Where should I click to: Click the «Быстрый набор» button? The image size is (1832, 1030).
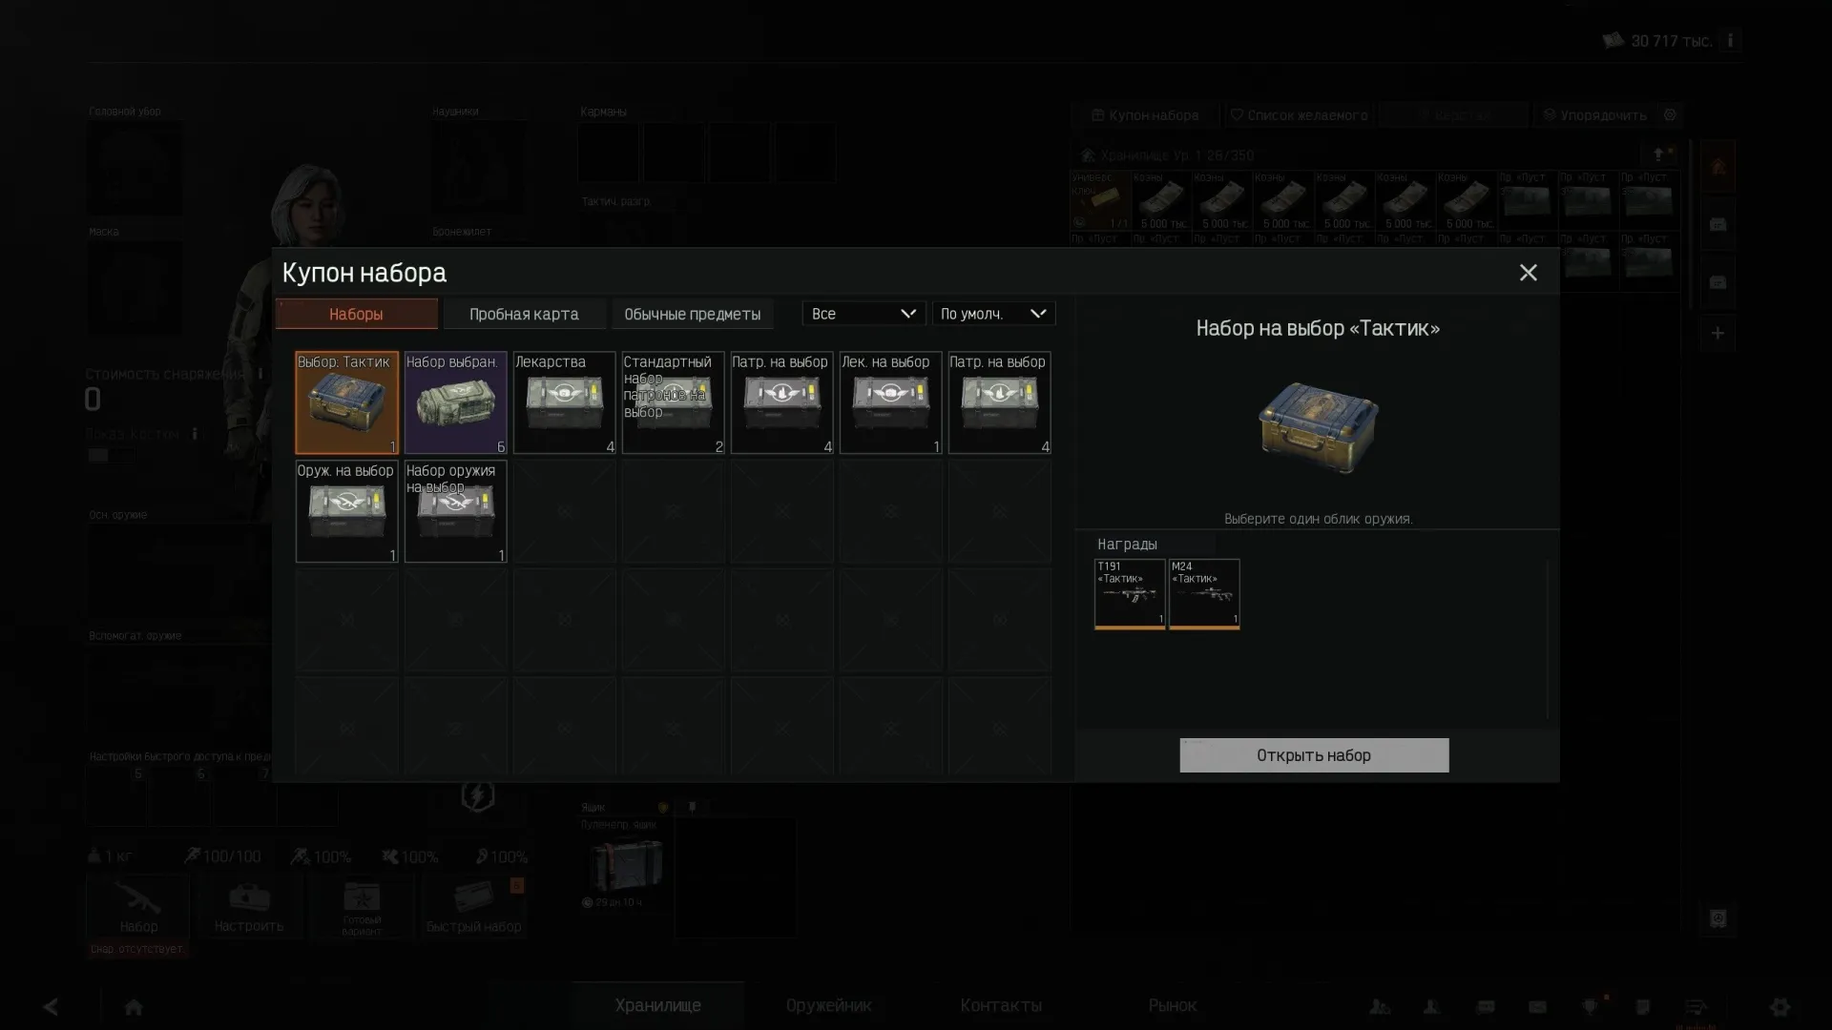474,907
